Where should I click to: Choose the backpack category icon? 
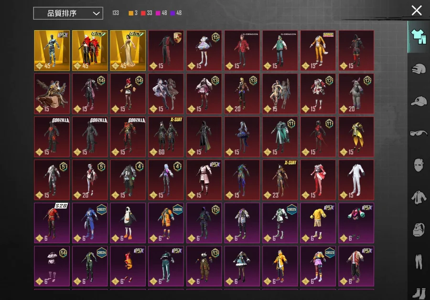click(419, 229)
